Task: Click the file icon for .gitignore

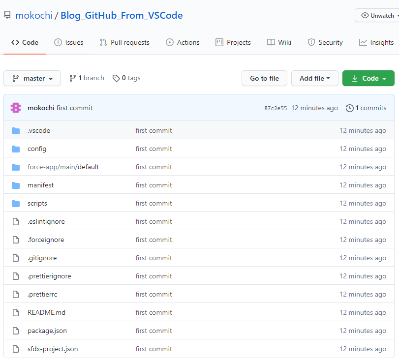Action: [x=16, y=258]
